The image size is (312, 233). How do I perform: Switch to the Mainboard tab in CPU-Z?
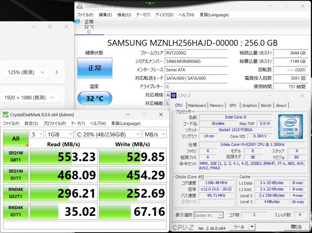pos(197,105)
